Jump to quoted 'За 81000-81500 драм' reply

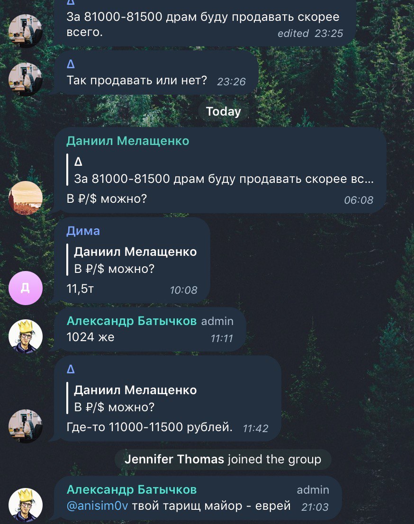click(x=221, y=170)
